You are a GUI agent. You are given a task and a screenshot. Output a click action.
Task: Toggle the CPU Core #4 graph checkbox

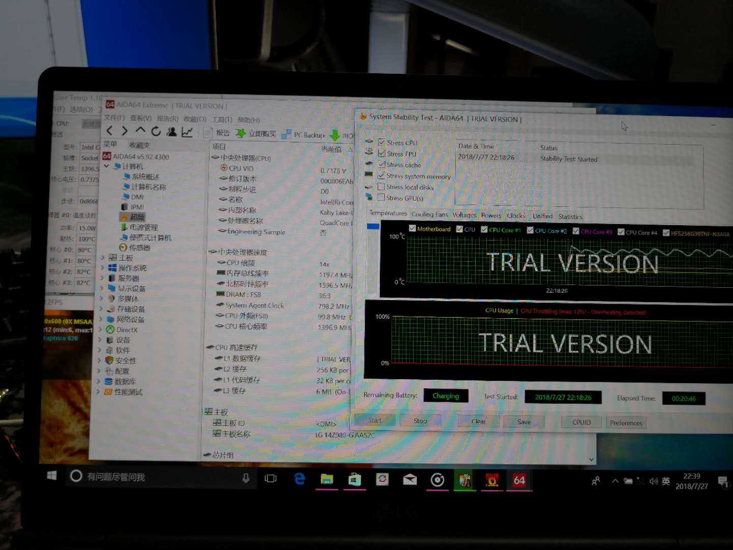coord(621,232)
